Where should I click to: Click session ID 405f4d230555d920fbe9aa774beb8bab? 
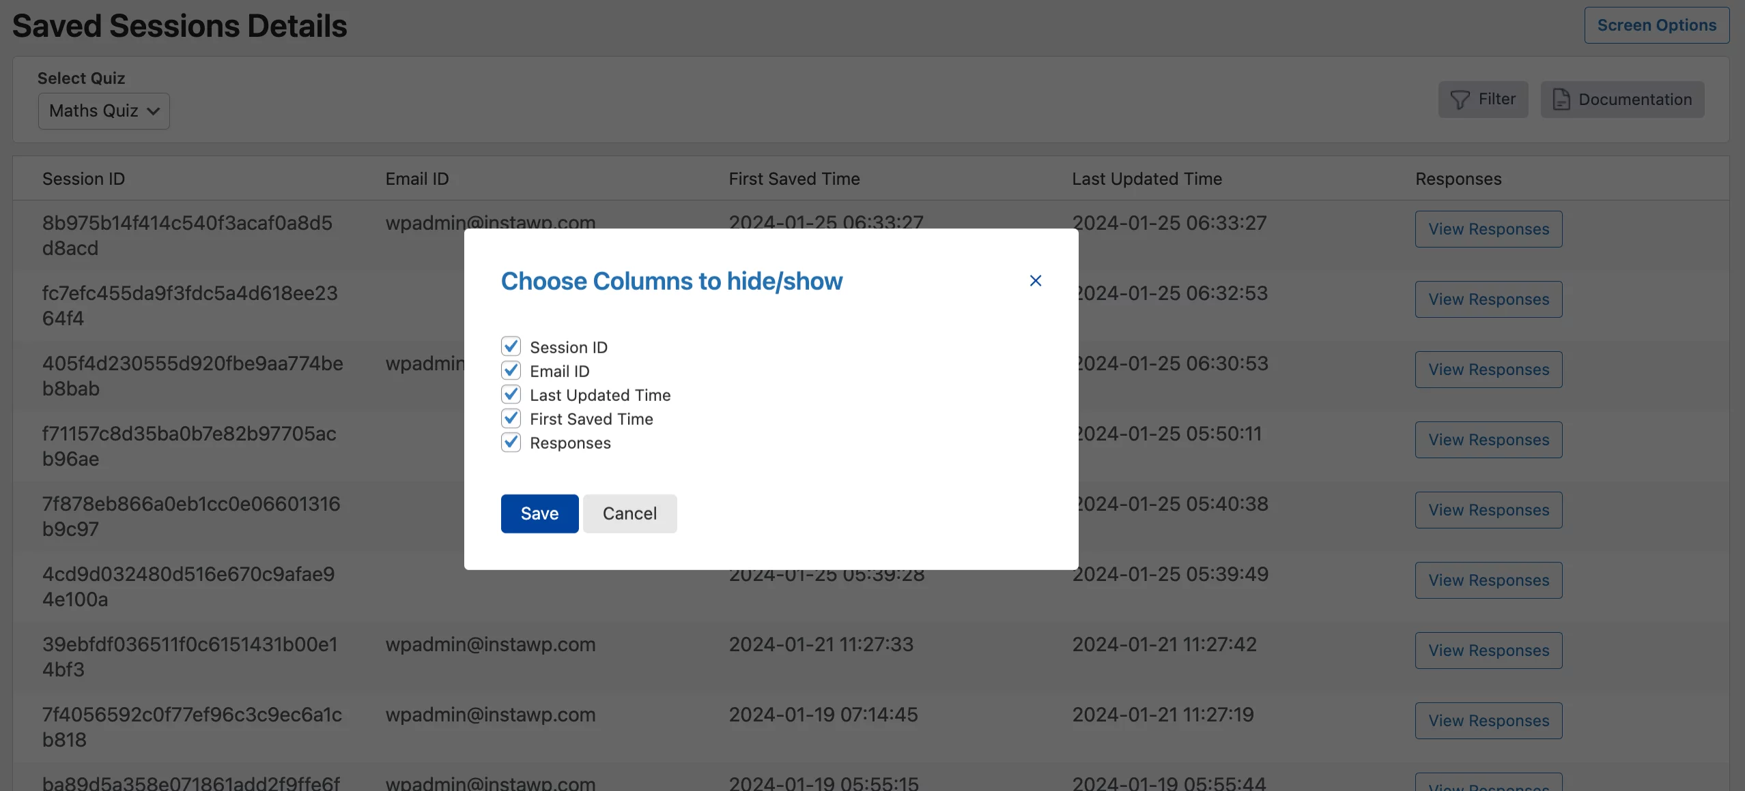pos(193,376)
